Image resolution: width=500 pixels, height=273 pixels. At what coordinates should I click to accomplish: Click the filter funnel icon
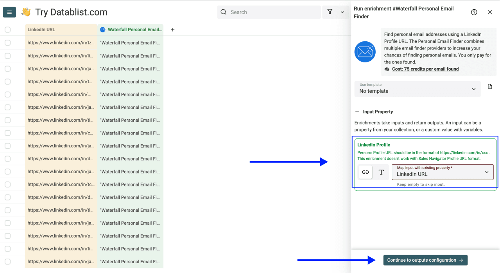click(x=330, y=12)
